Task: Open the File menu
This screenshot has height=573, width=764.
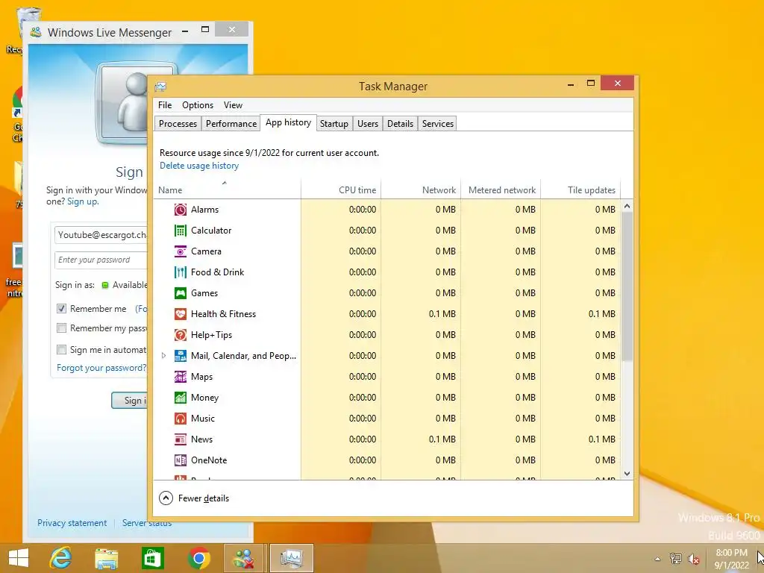Action: coord(165,105)
